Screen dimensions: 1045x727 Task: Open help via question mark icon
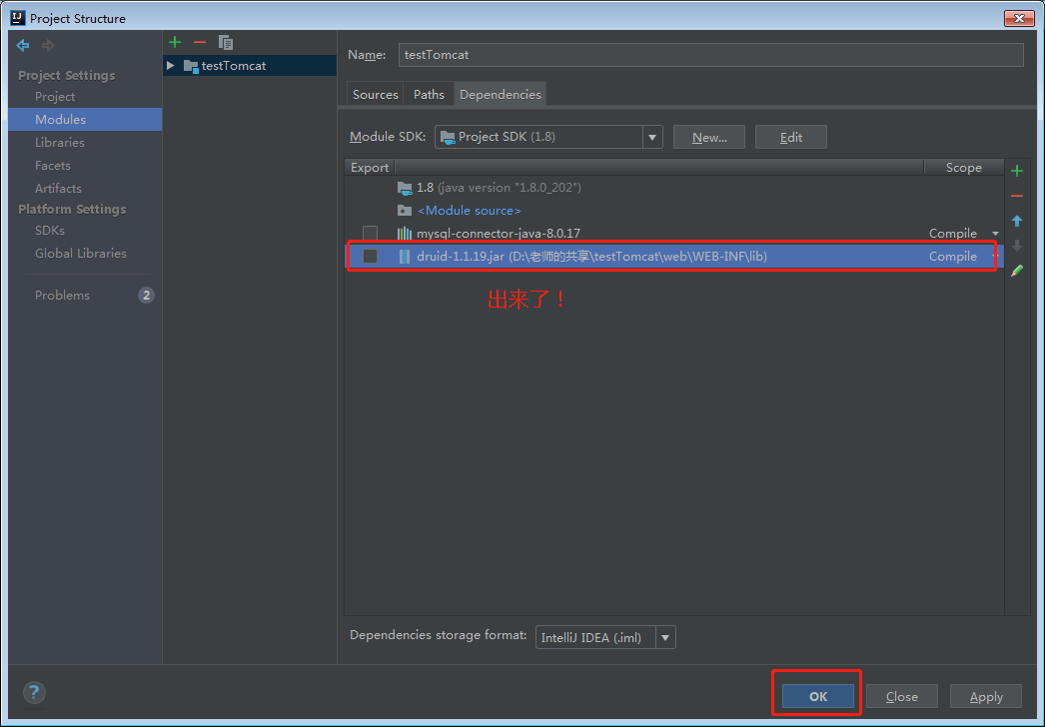click(x=34, y=692)
